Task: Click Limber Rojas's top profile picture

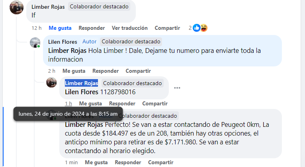Action: click(x=16, y=7)
